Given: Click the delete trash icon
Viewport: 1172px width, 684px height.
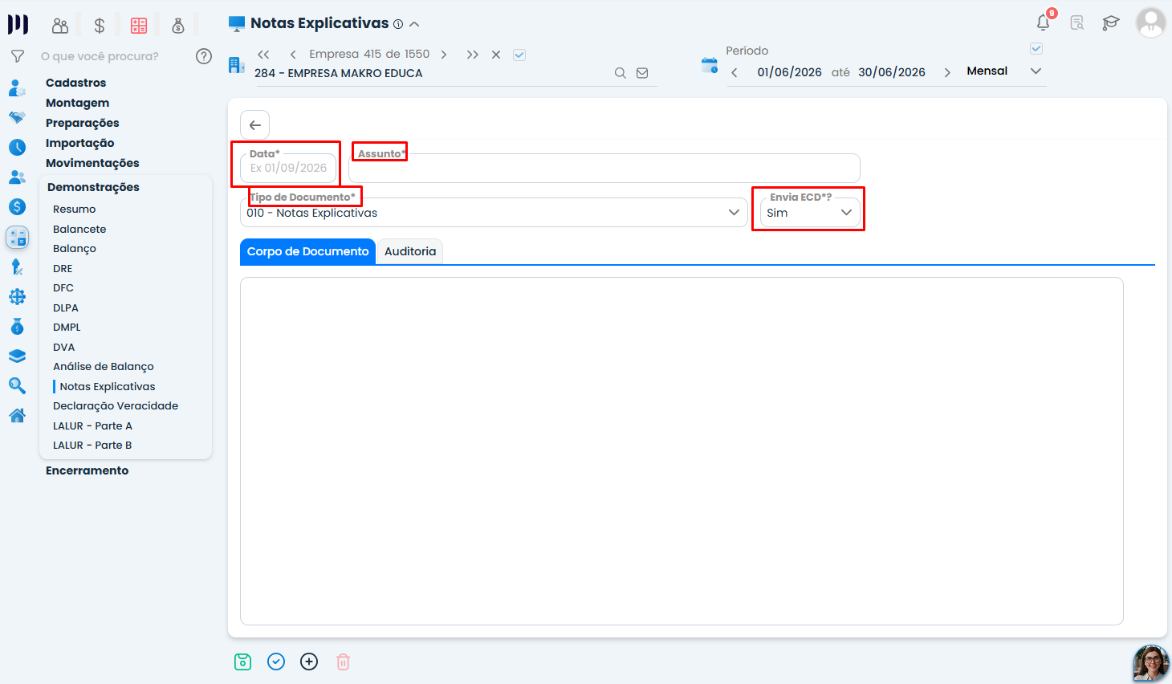Looking at the screenshot, I should tap(343, 662).
